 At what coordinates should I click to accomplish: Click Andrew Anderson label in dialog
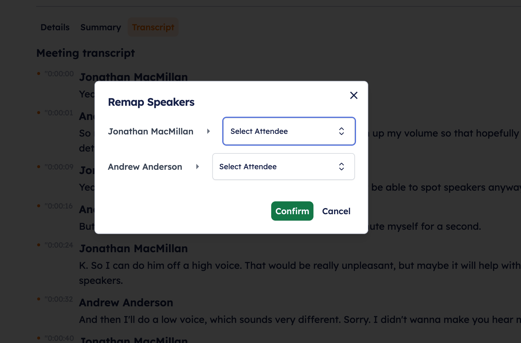(145, 167)
